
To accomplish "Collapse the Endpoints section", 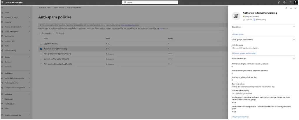I will click(x=29, y=73).
